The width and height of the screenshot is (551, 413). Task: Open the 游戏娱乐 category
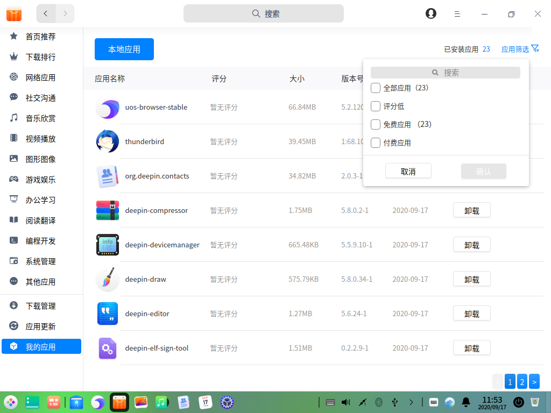[x=40, y=179]
